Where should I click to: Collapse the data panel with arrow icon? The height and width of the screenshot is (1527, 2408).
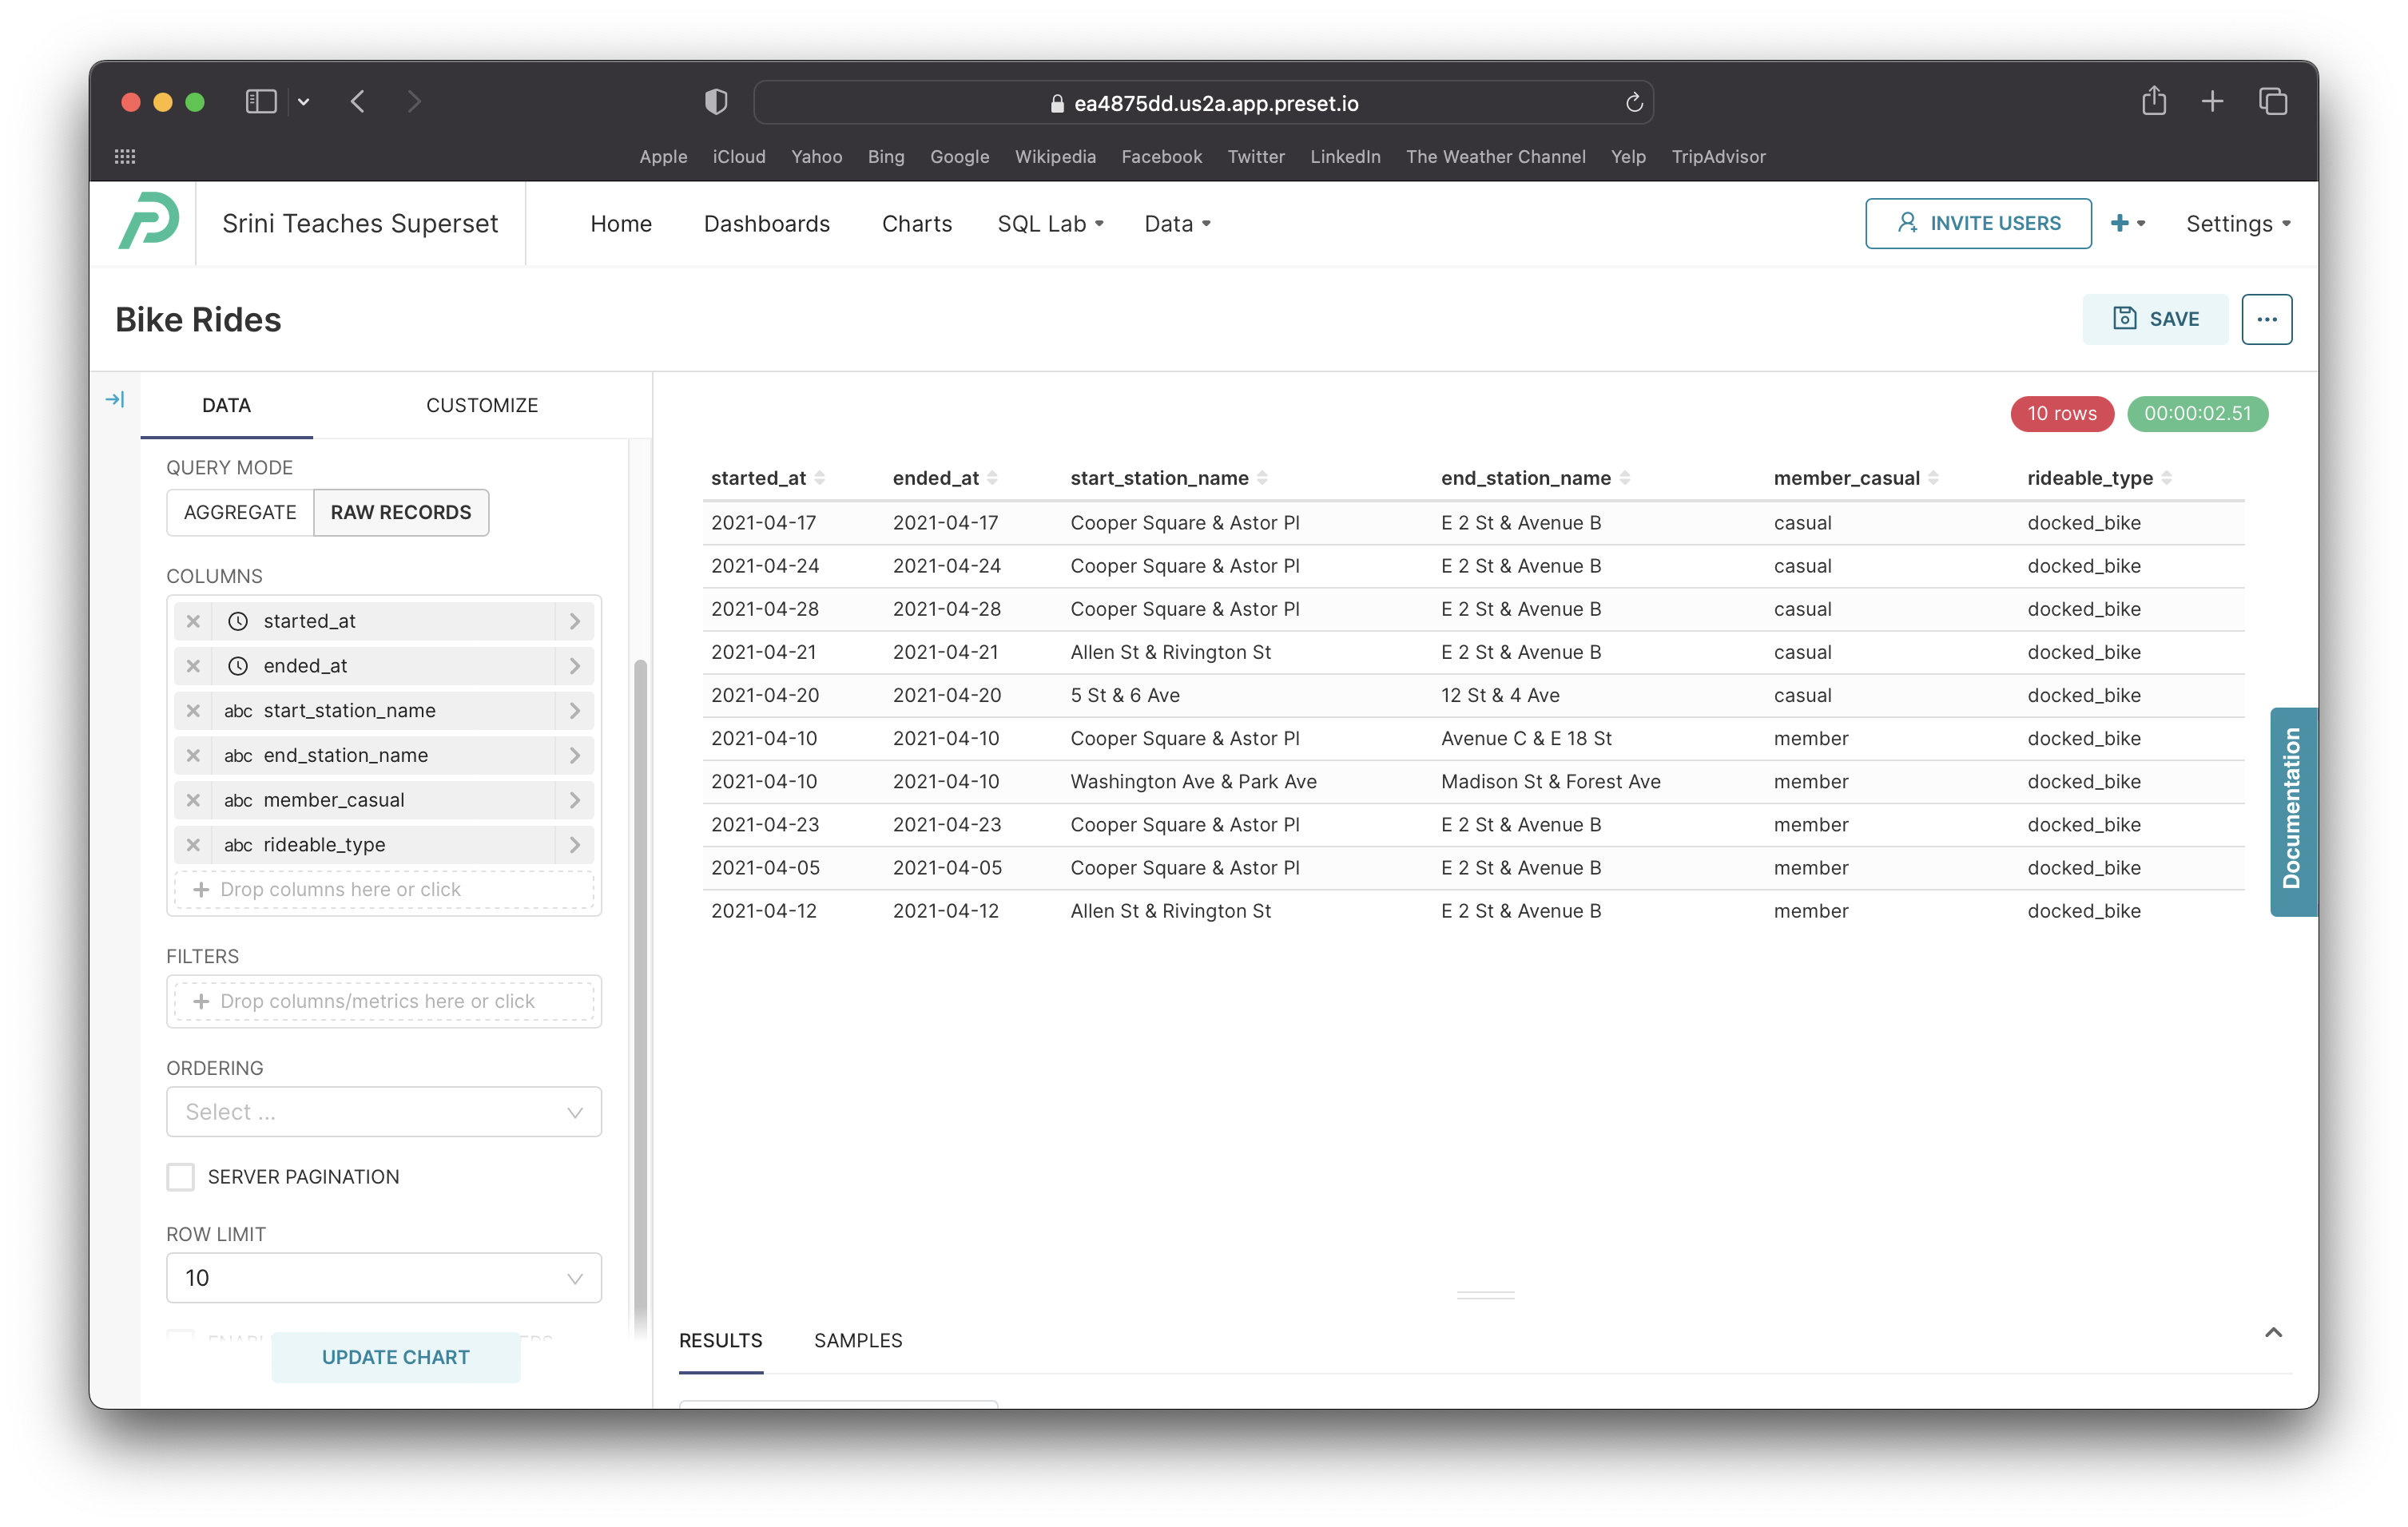[115, 400]
